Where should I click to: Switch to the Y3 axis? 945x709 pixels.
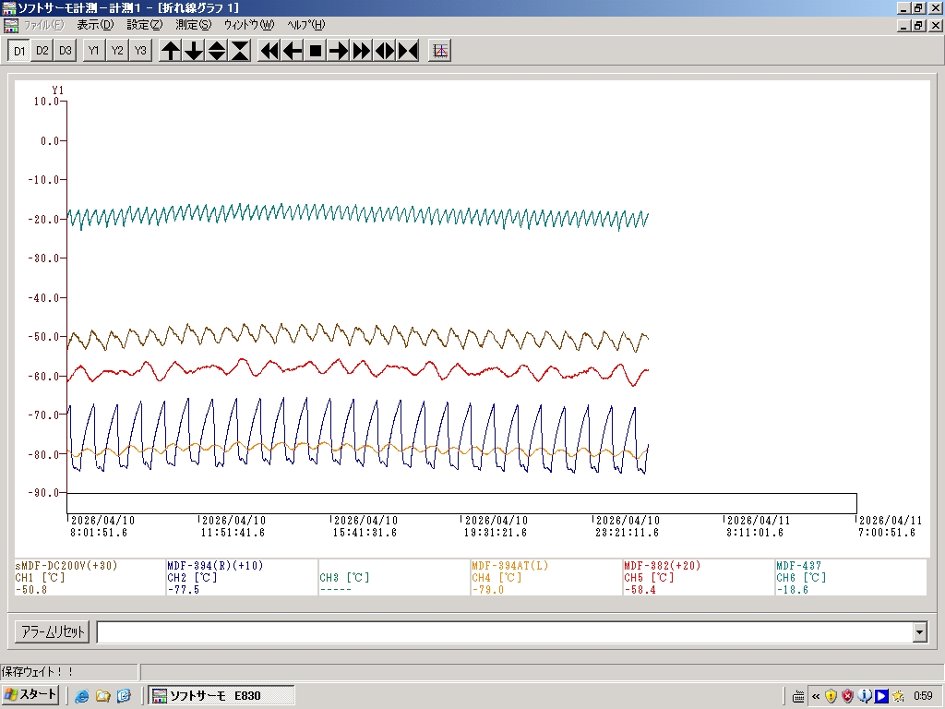click(x=139, y=51)
